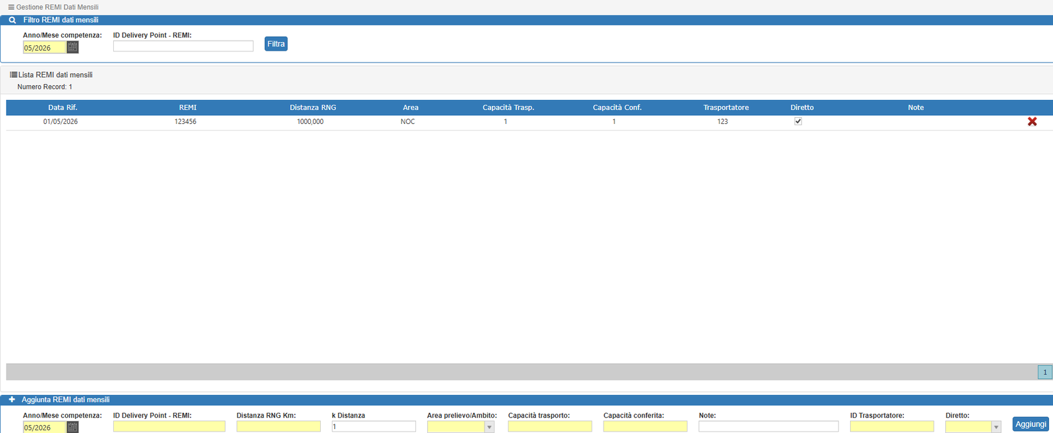Image resolution: width=1053 pixels, height=433 pixels.
Task: Expand the Area prelievo/Ambito dropdown
Action: 489,427
